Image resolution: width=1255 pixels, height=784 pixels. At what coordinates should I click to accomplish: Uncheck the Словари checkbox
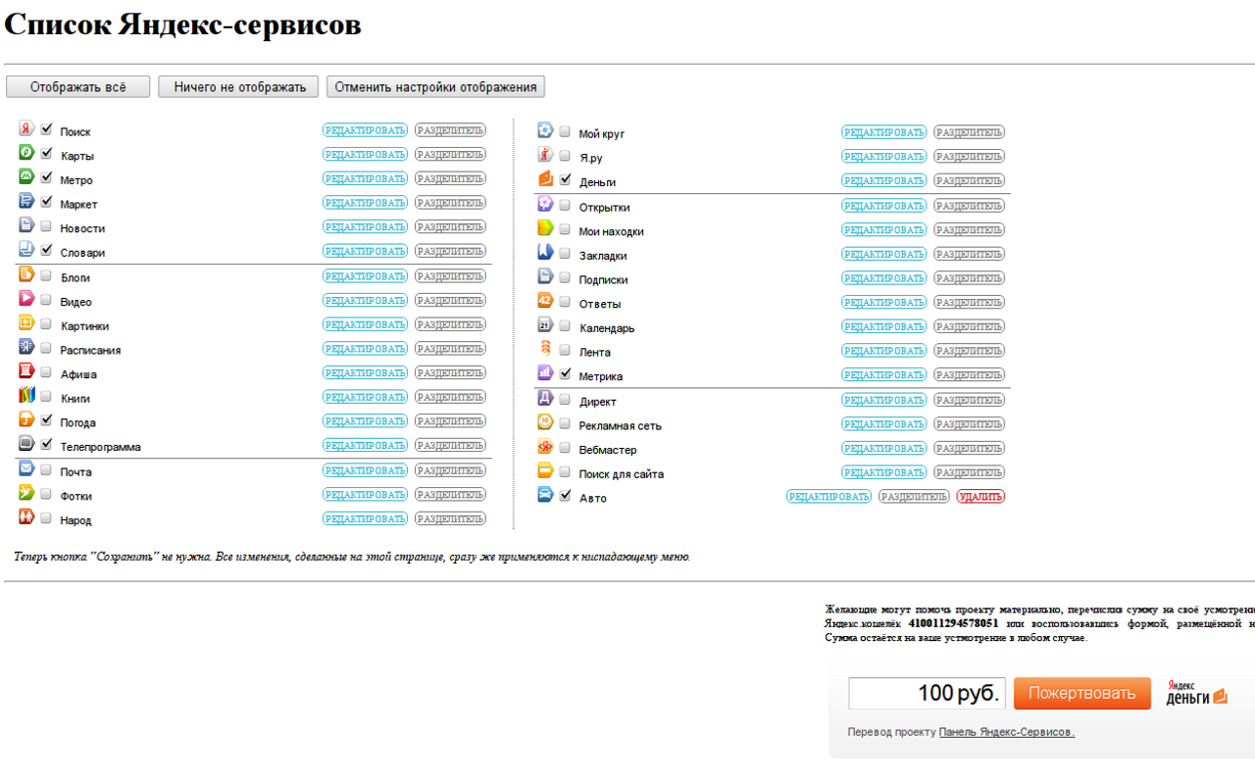[x=46, y=250]
